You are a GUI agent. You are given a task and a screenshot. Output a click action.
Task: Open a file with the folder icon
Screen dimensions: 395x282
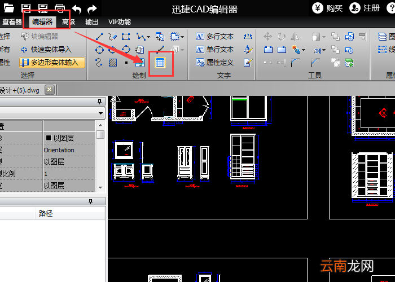8,8
